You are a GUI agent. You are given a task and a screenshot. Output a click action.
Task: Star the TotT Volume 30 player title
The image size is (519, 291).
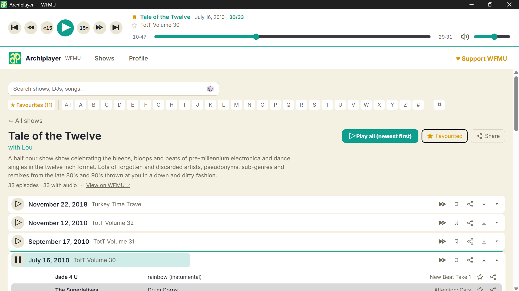pos(134,25)
